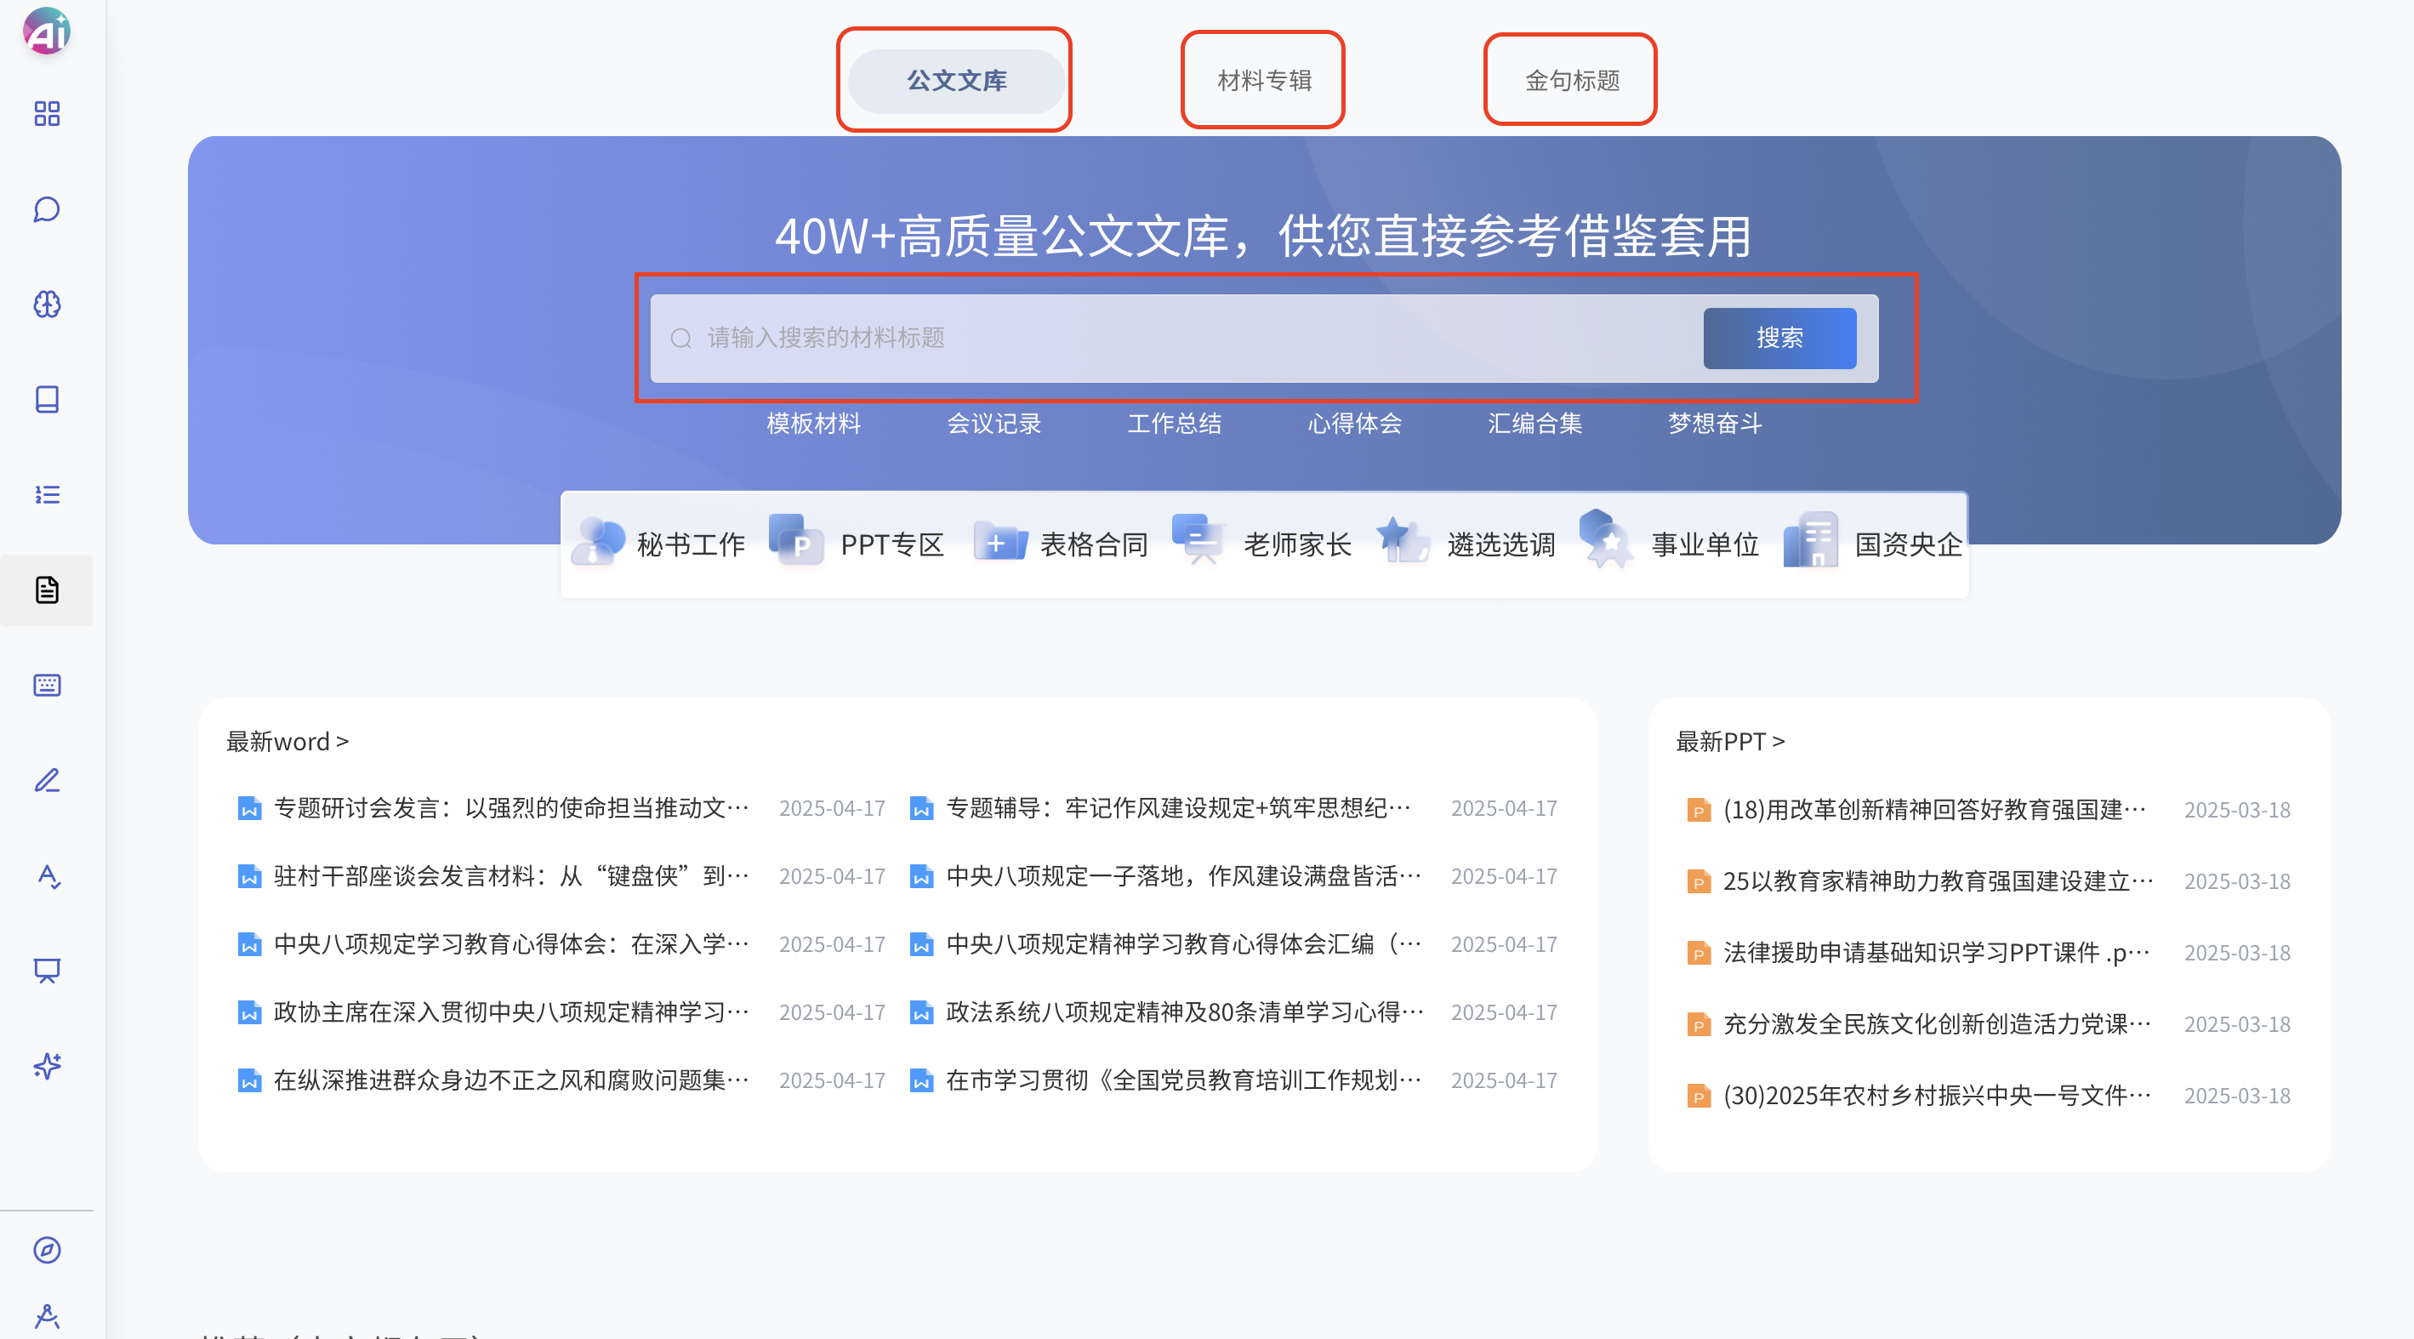2414x1339 pixels.
Task: Open the book icon in sidebar
Action: click(47, 399)
